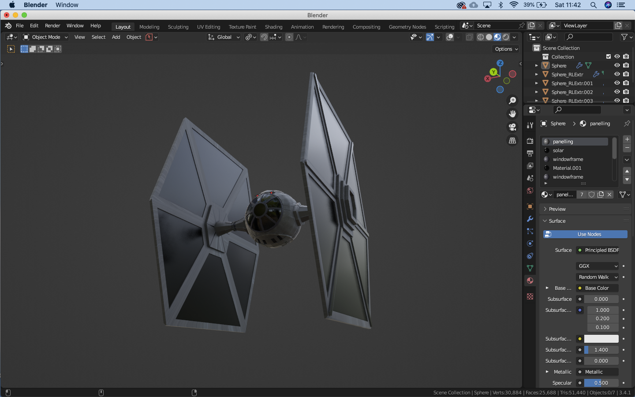The width and height of the screenshot is (635, 397).
Task: Expand the Sphere tree item
Action: pyautogui.click(x=536, y=65)
